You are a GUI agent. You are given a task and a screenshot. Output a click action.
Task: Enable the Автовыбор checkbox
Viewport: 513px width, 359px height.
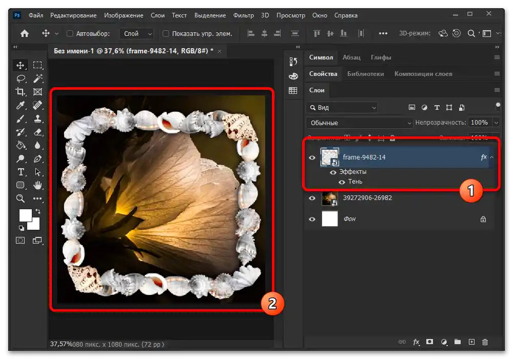click(x=70, y=34)
